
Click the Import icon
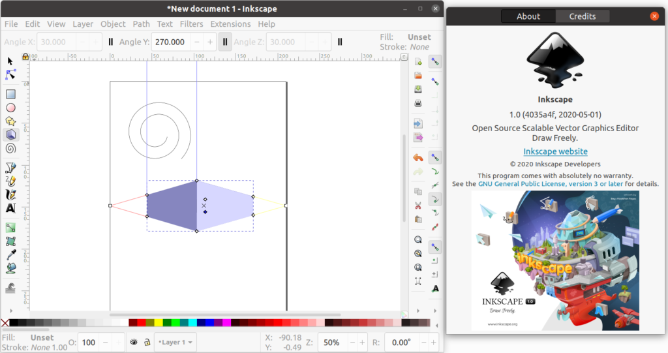tap(418, 123)
